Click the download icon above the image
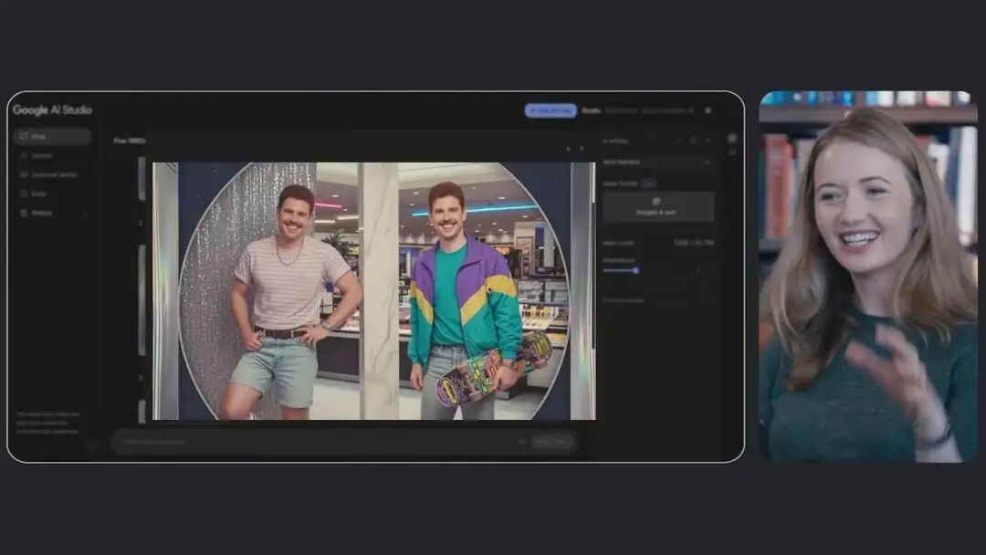 pyautogui.click(x=568, y=148)
